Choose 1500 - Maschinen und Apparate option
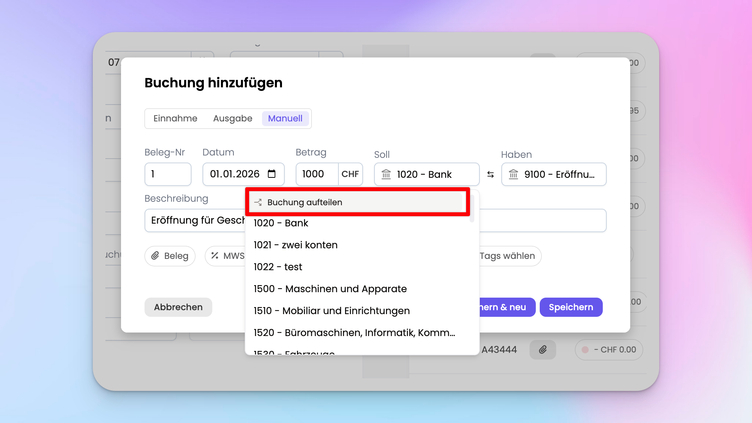752x423 pixels. click(x=330, y=289)
